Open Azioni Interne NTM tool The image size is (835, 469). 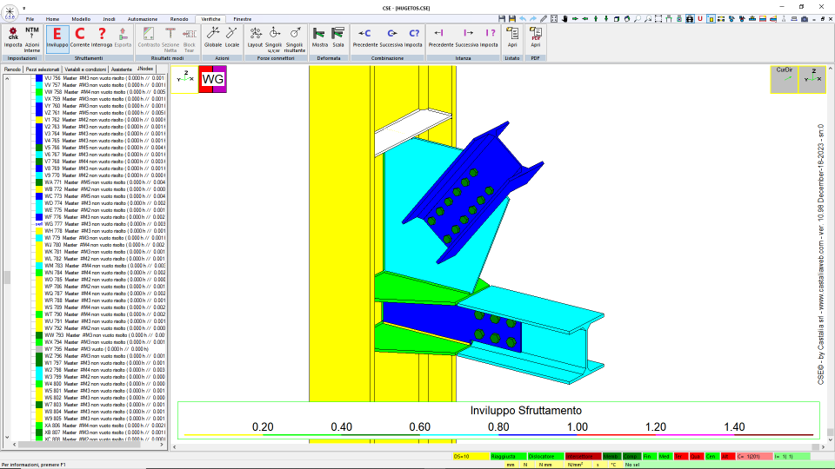click(32, 39)
